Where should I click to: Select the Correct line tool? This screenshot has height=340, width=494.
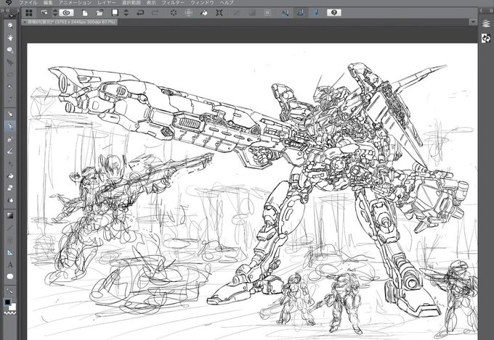click(10, 291)
